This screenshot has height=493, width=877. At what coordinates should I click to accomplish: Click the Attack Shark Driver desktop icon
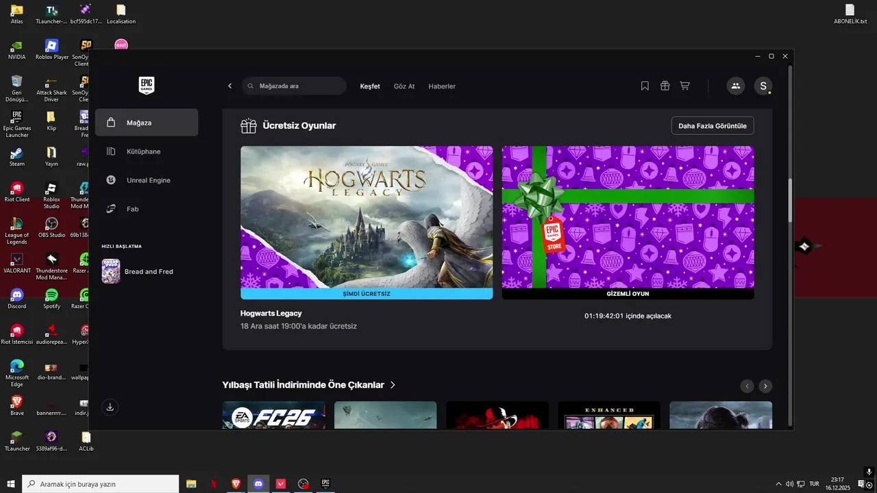(52, 89)
